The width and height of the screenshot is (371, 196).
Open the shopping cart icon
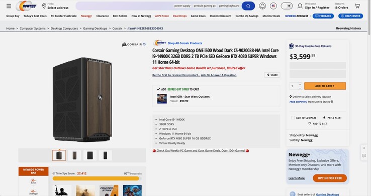pos(357,6)
